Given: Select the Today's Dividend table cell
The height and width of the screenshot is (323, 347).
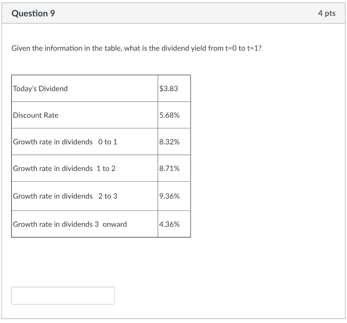Looking at the screenshot, I should pos(40,88).
